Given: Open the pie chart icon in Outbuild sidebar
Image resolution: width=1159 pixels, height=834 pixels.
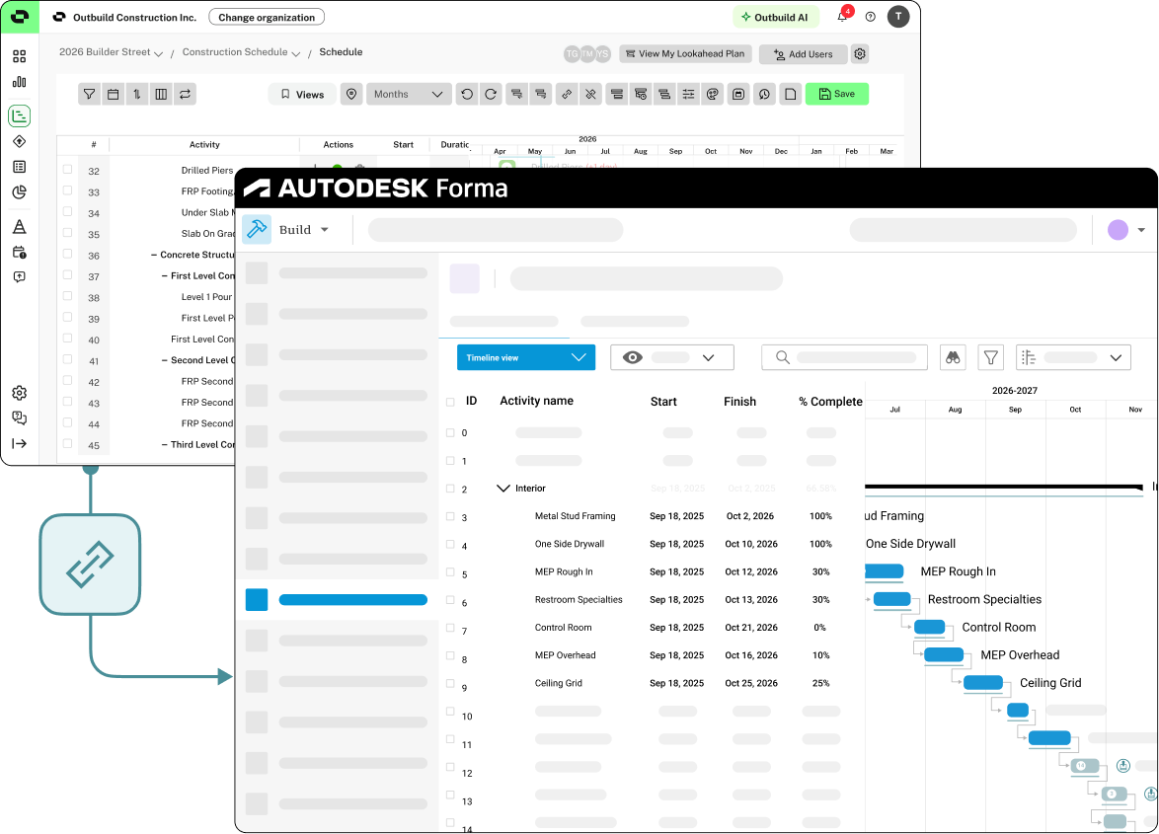Looking at the screenshot, I should coord(20,192).
